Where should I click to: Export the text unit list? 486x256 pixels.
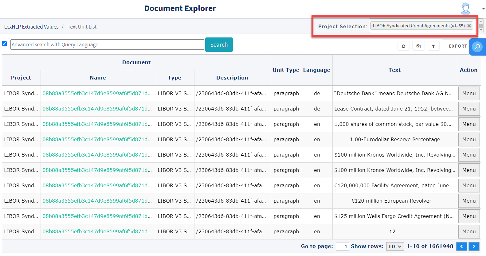pyautogui.click(x=458, y=46)
